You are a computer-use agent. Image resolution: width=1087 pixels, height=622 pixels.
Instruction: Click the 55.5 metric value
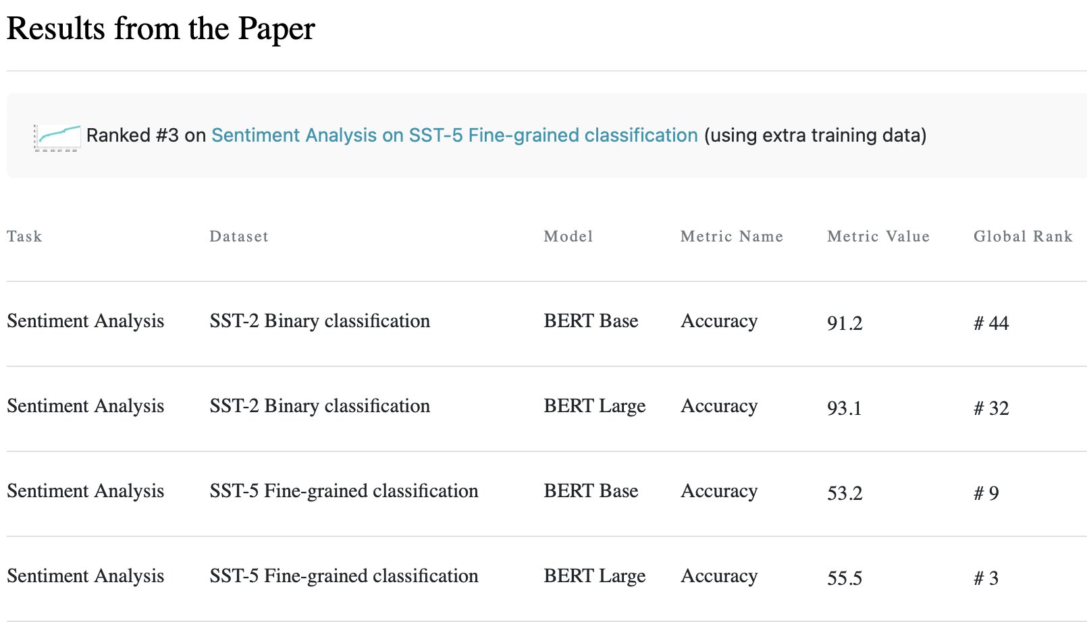pyautogui.click(x=845, y=578)
